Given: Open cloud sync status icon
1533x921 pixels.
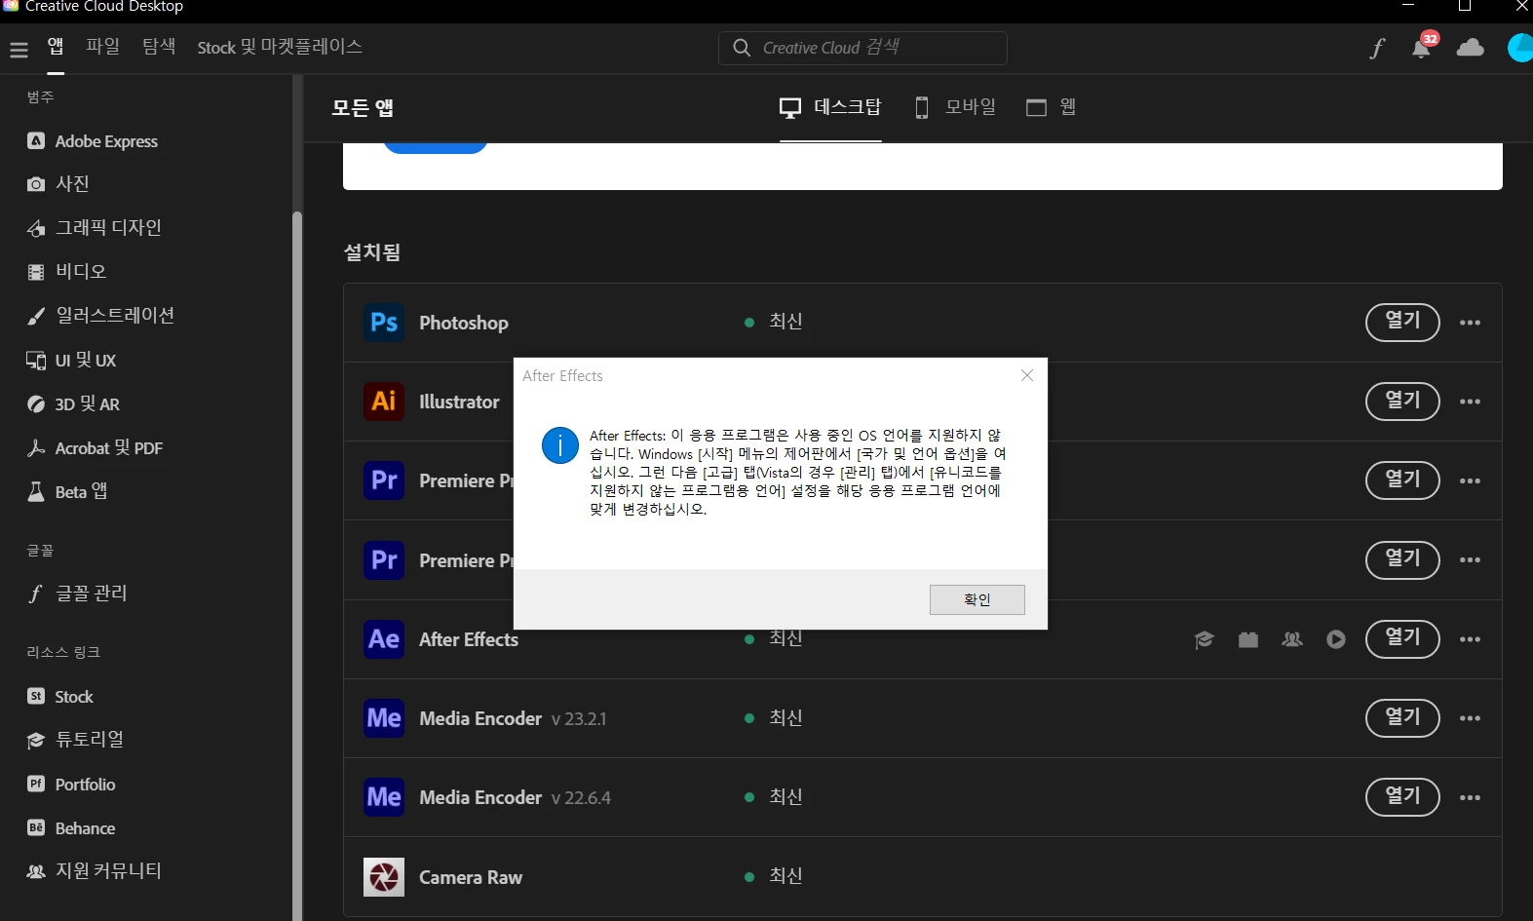Looking at the screenshot, I should [x=1470, y=47].
